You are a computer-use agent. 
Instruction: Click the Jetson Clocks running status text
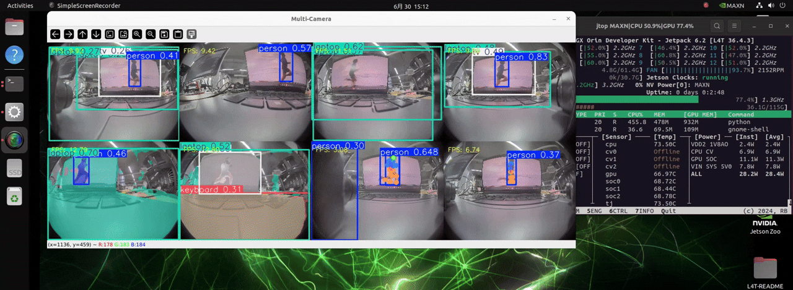pyautogui.click(x=688, y=78)
